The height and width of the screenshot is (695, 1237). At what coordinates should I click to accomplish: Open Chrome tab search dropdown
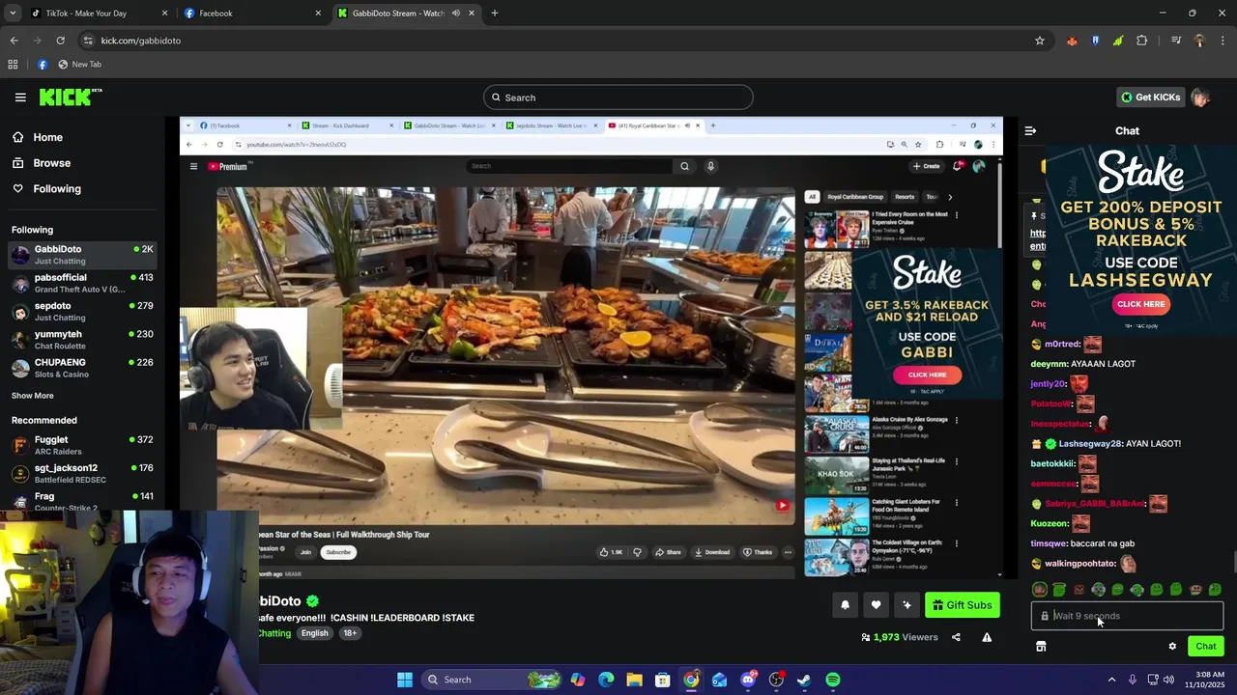[x=13, y=14]
